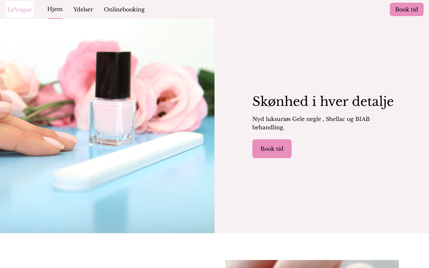Click Book tid button below hero text
Viewport: 429px width, 268px height.
pyautogui.click(x=272, y=149)
